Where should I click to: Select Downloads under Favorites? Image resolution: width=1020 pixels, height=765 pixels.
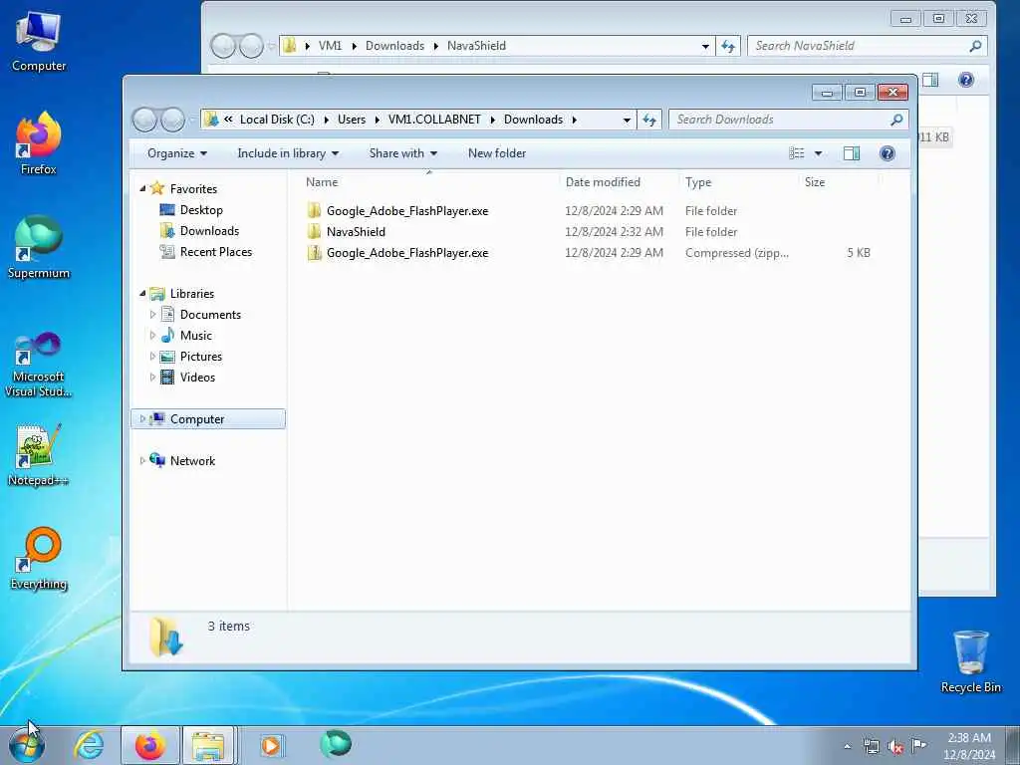(x=209, y=231)
